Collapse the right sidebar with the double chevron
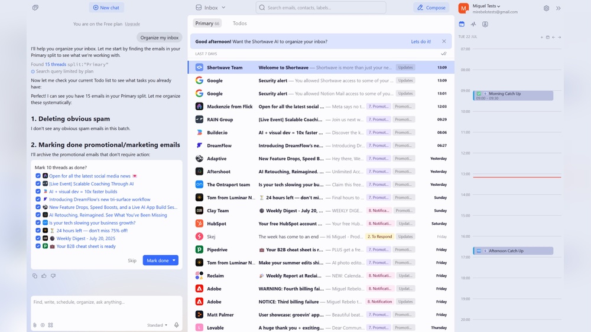This screenshot has width=591, height=332. click(558, 8)
